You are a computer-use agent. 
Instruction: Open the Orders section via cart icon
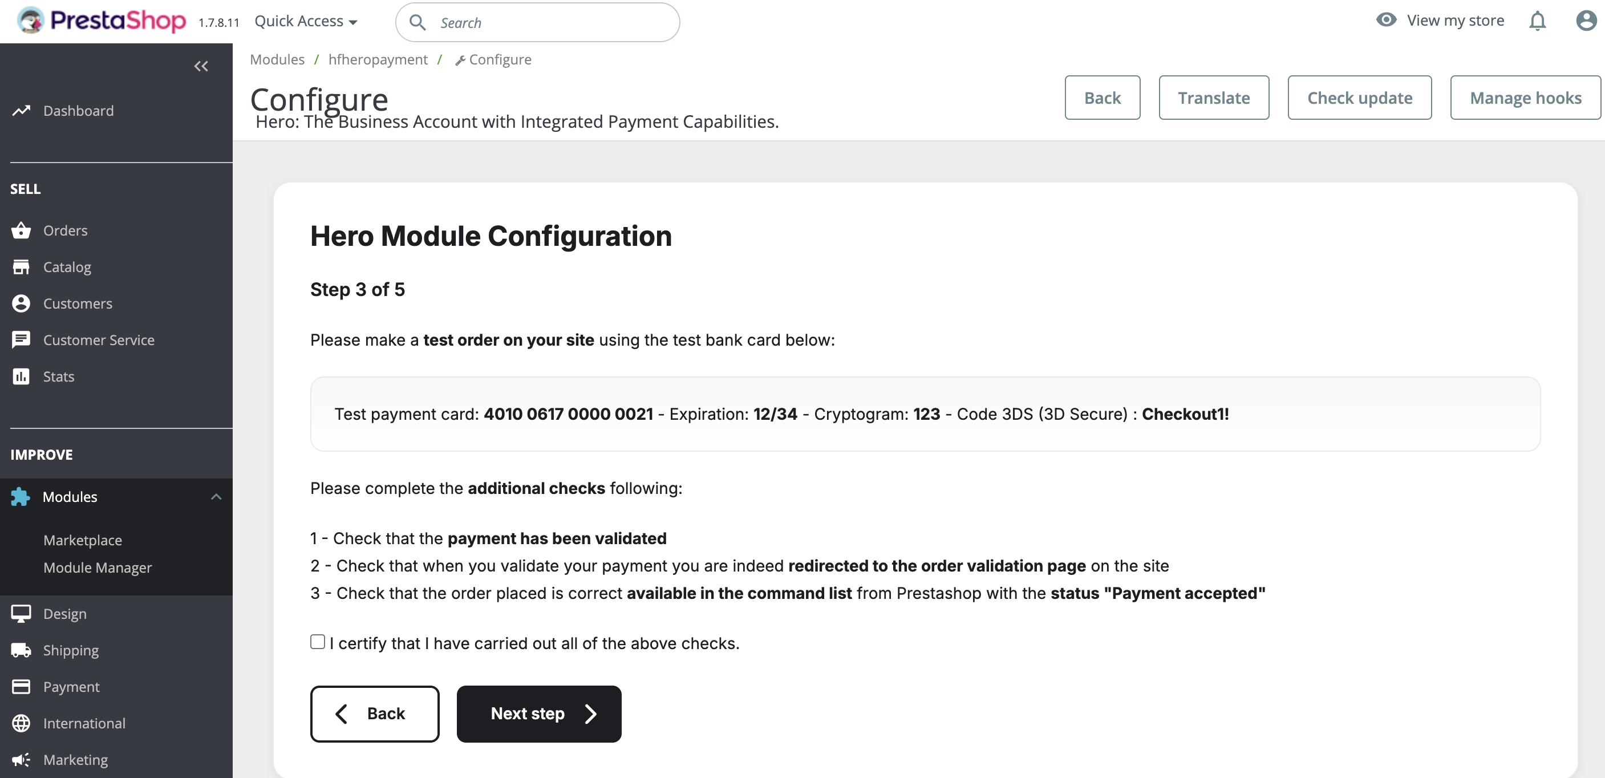pyautogui.click(x=21, y=230)
